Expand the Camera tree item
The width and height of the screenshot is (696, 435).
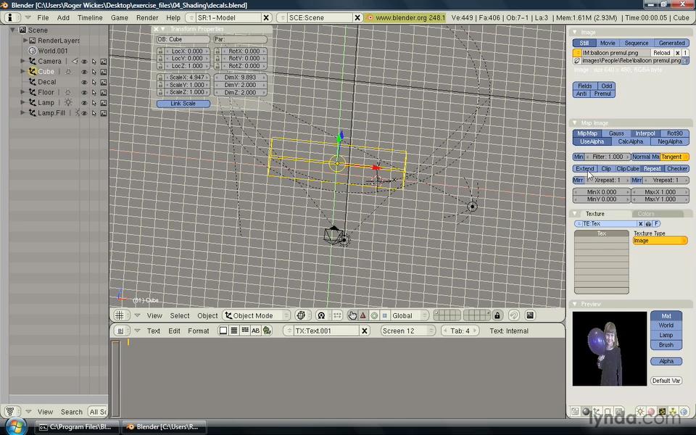click(x=22, y=61)
